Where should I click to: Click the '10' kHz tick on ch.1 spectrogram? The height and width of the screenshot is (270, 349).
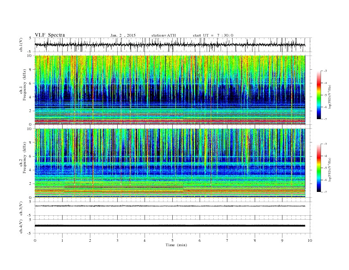30,56
